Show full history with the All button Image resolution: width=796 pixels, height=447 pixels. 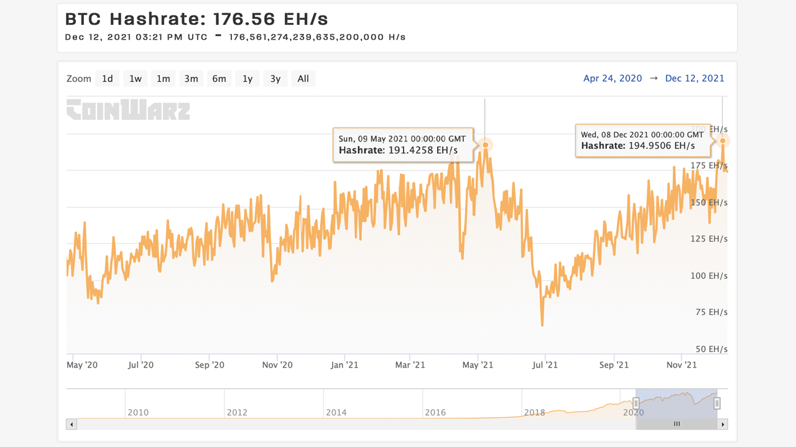[x=303, y=78]
